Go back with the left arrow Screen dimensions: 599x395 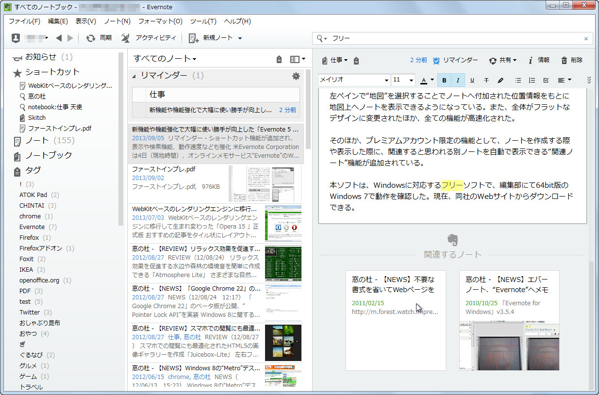pyautogui.click(x=59, y=38)
